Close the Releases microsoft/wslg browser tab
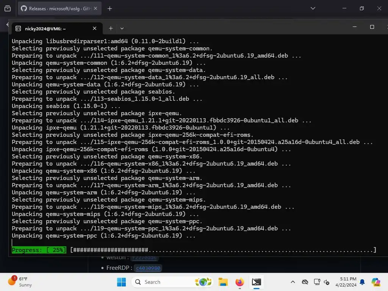 tap(95, 8)
